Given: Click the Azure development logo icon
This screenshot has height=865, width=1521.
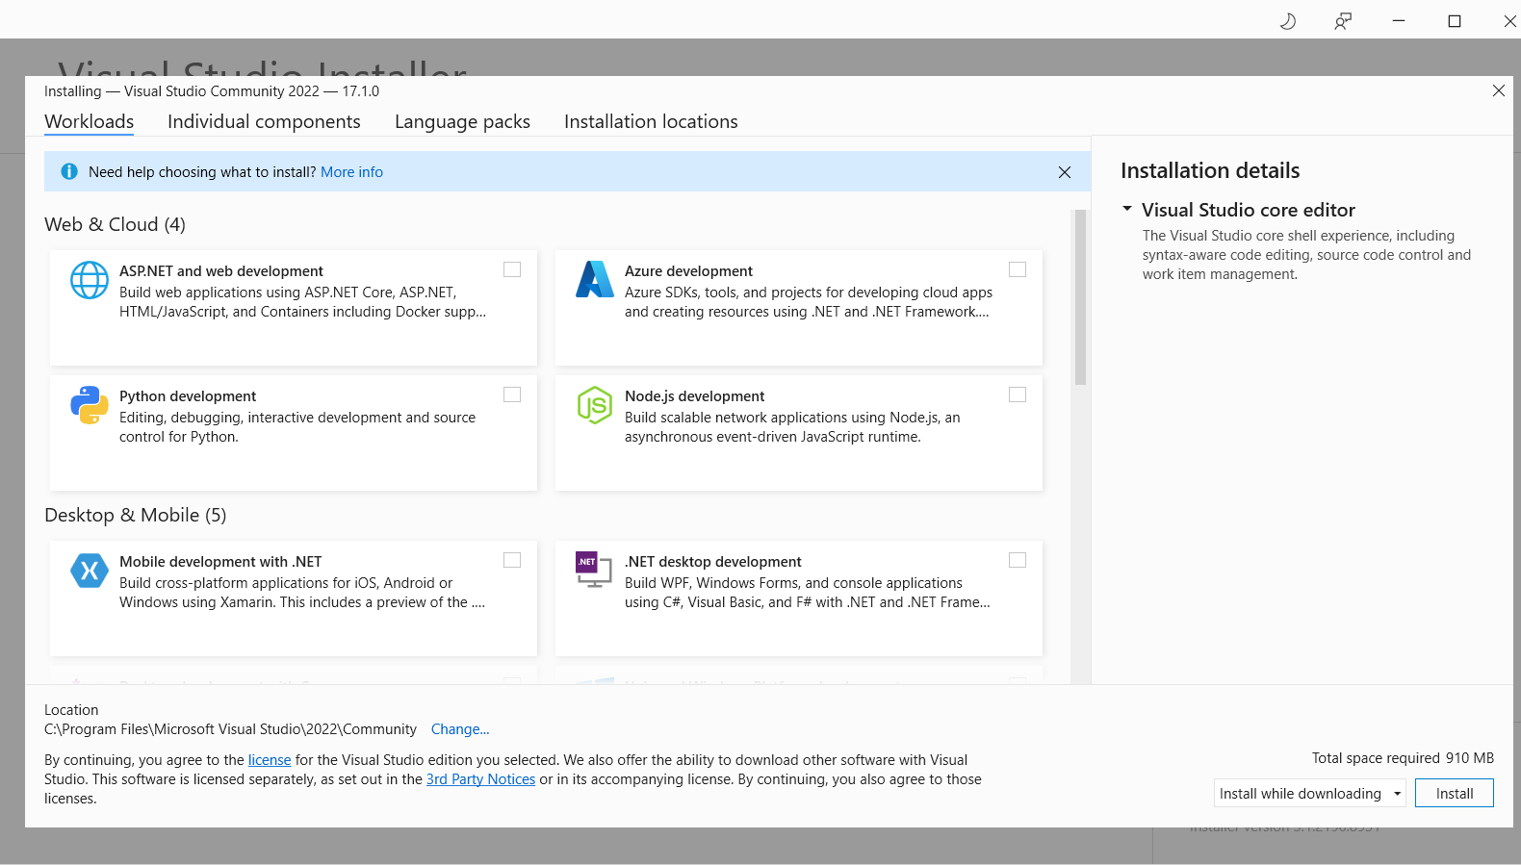Looking at the screenshot, I should pyautogui.click(x=595, y=280).
